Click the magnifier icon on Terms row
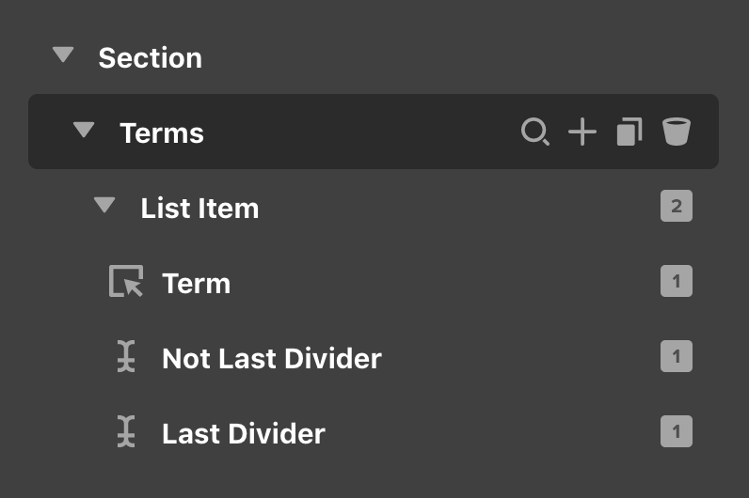Viewport: 749px width, 498px height. 534,132
